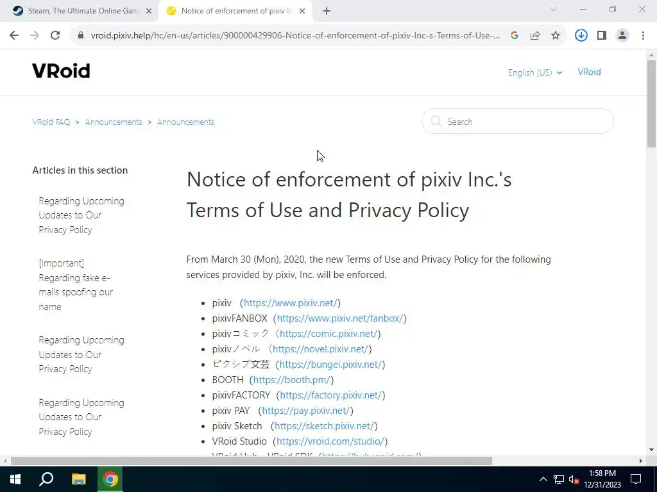Click the browser forward arrow
Viewport: 657px width, 492px height.
35,36
